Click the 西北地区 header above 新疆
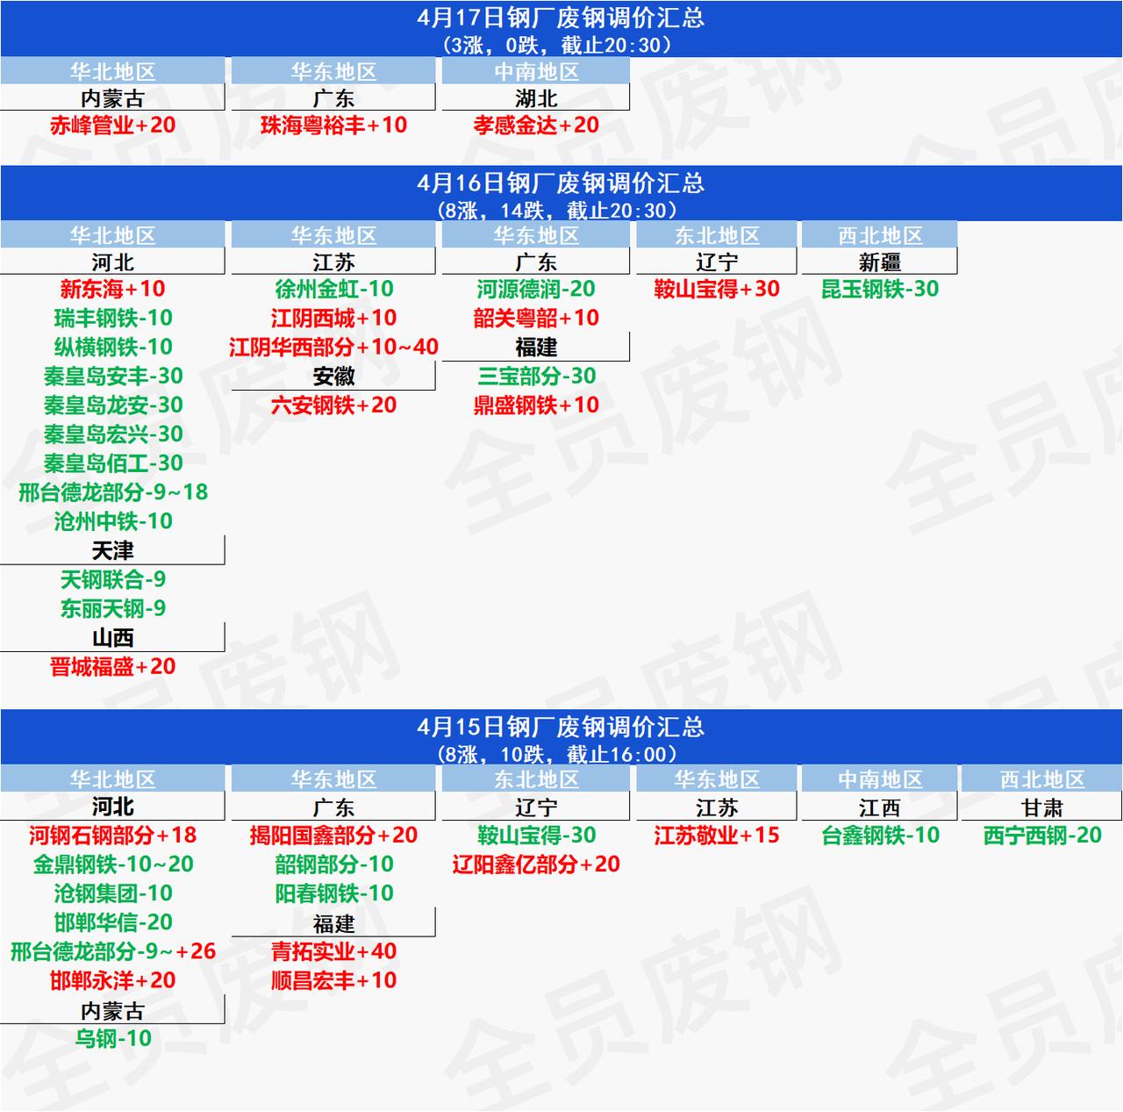1123x1112 pixels. click(879, 235)
